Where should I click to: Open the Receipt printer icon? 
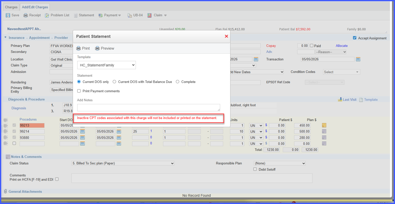coord(26,15)
